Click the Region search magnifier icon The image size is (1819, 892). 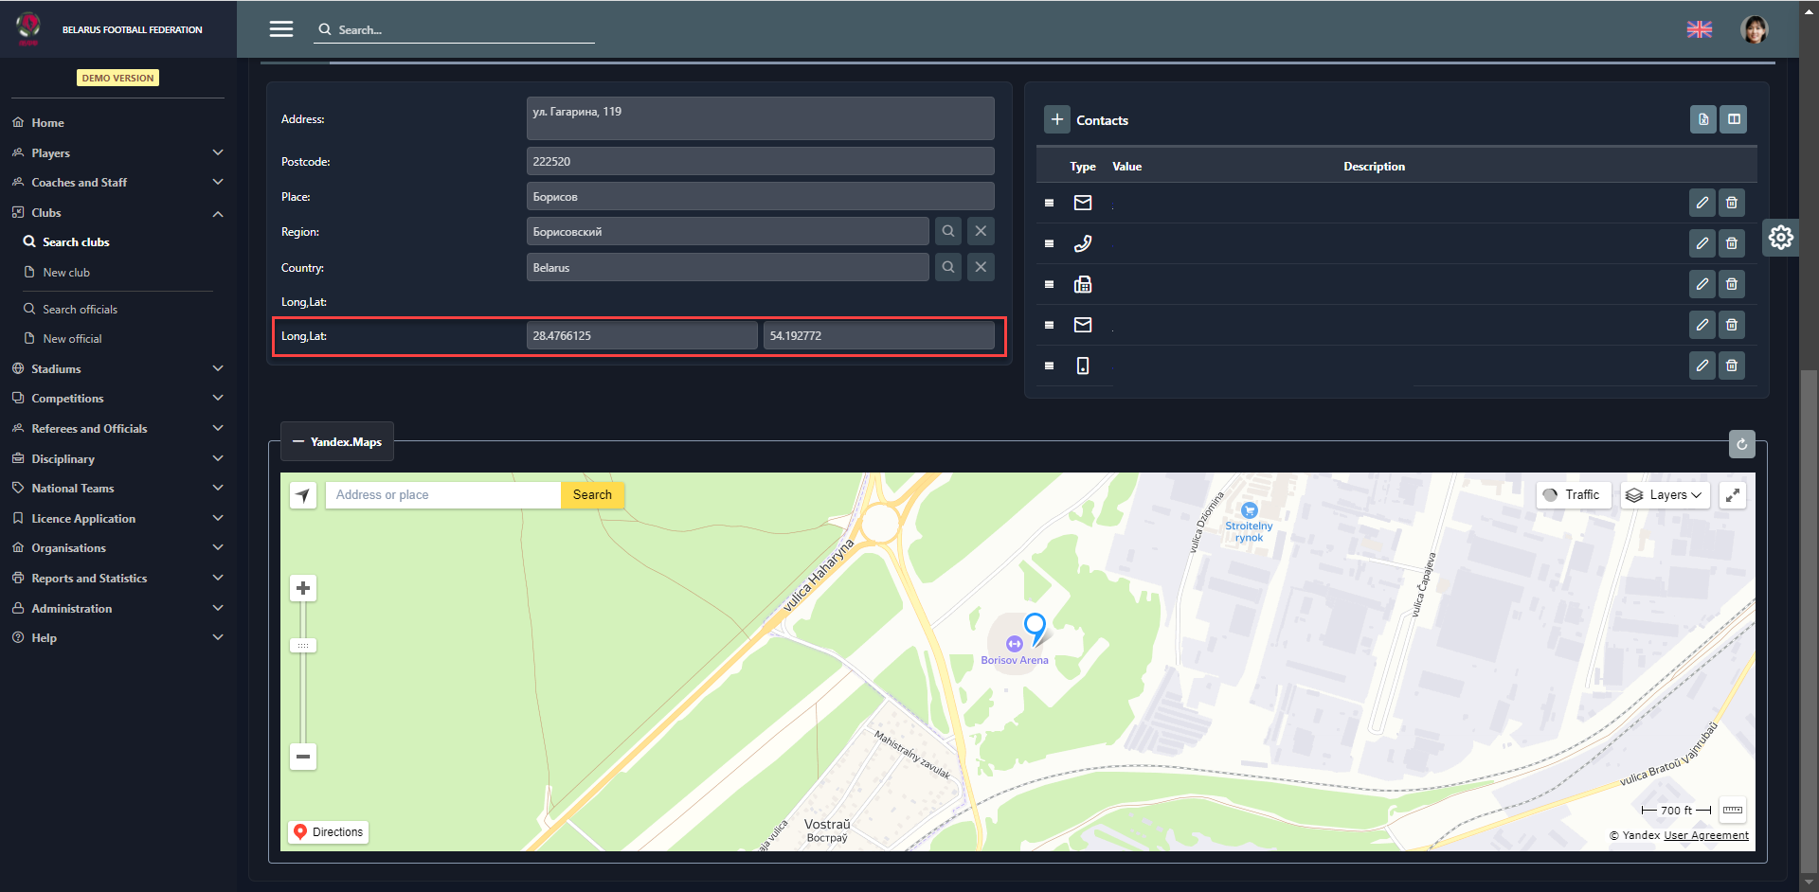tap(947, 232)
